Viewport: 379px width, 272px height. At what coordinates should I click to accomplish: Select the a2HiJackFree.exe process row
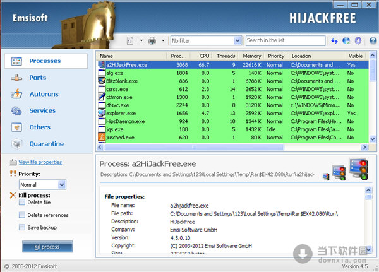pos(233,65)
